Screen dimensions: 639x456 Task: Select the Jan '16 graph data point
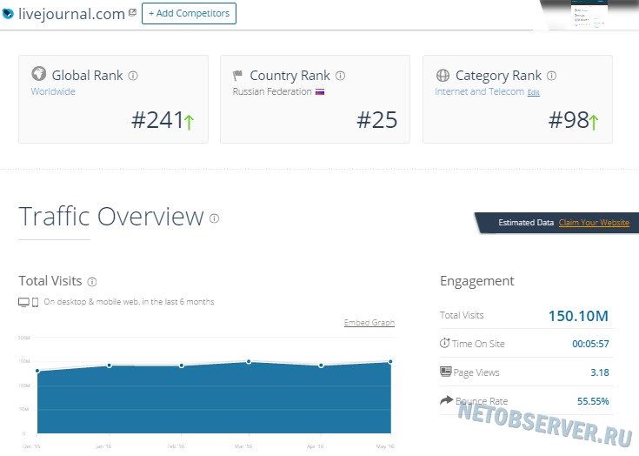coord(110,365)
